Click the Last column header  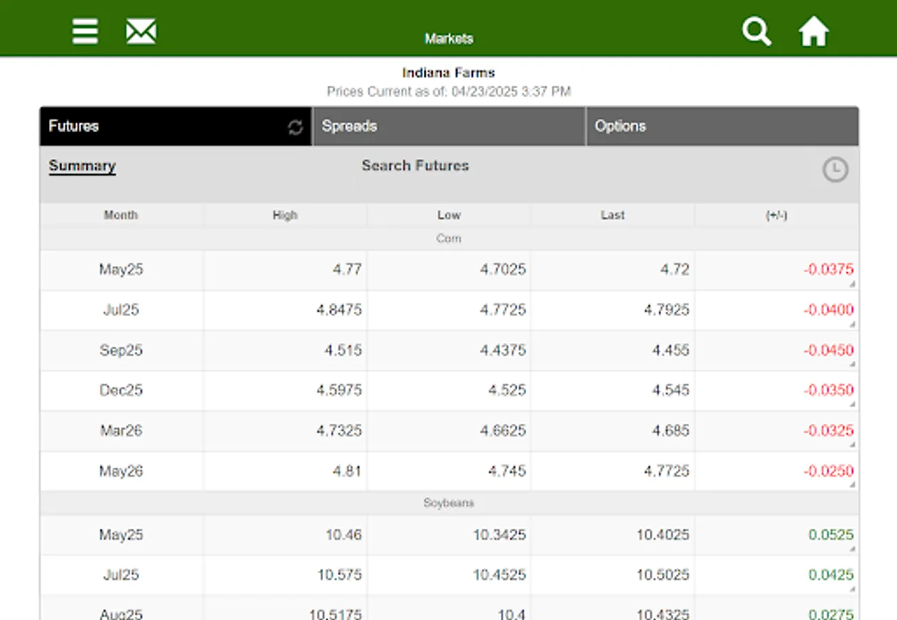[612, 215]
